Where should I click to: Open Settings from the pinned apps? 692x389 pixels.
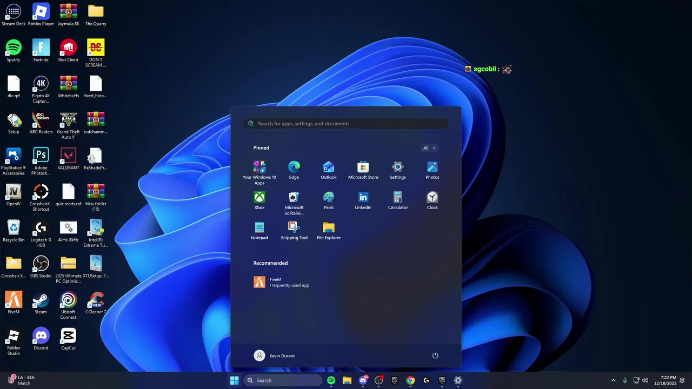(x=397, y=170)
